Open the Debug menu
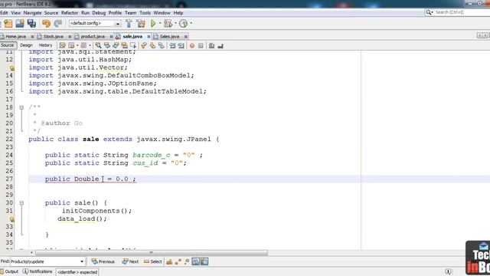The image size is (490, 276). [x=99, y=13]
